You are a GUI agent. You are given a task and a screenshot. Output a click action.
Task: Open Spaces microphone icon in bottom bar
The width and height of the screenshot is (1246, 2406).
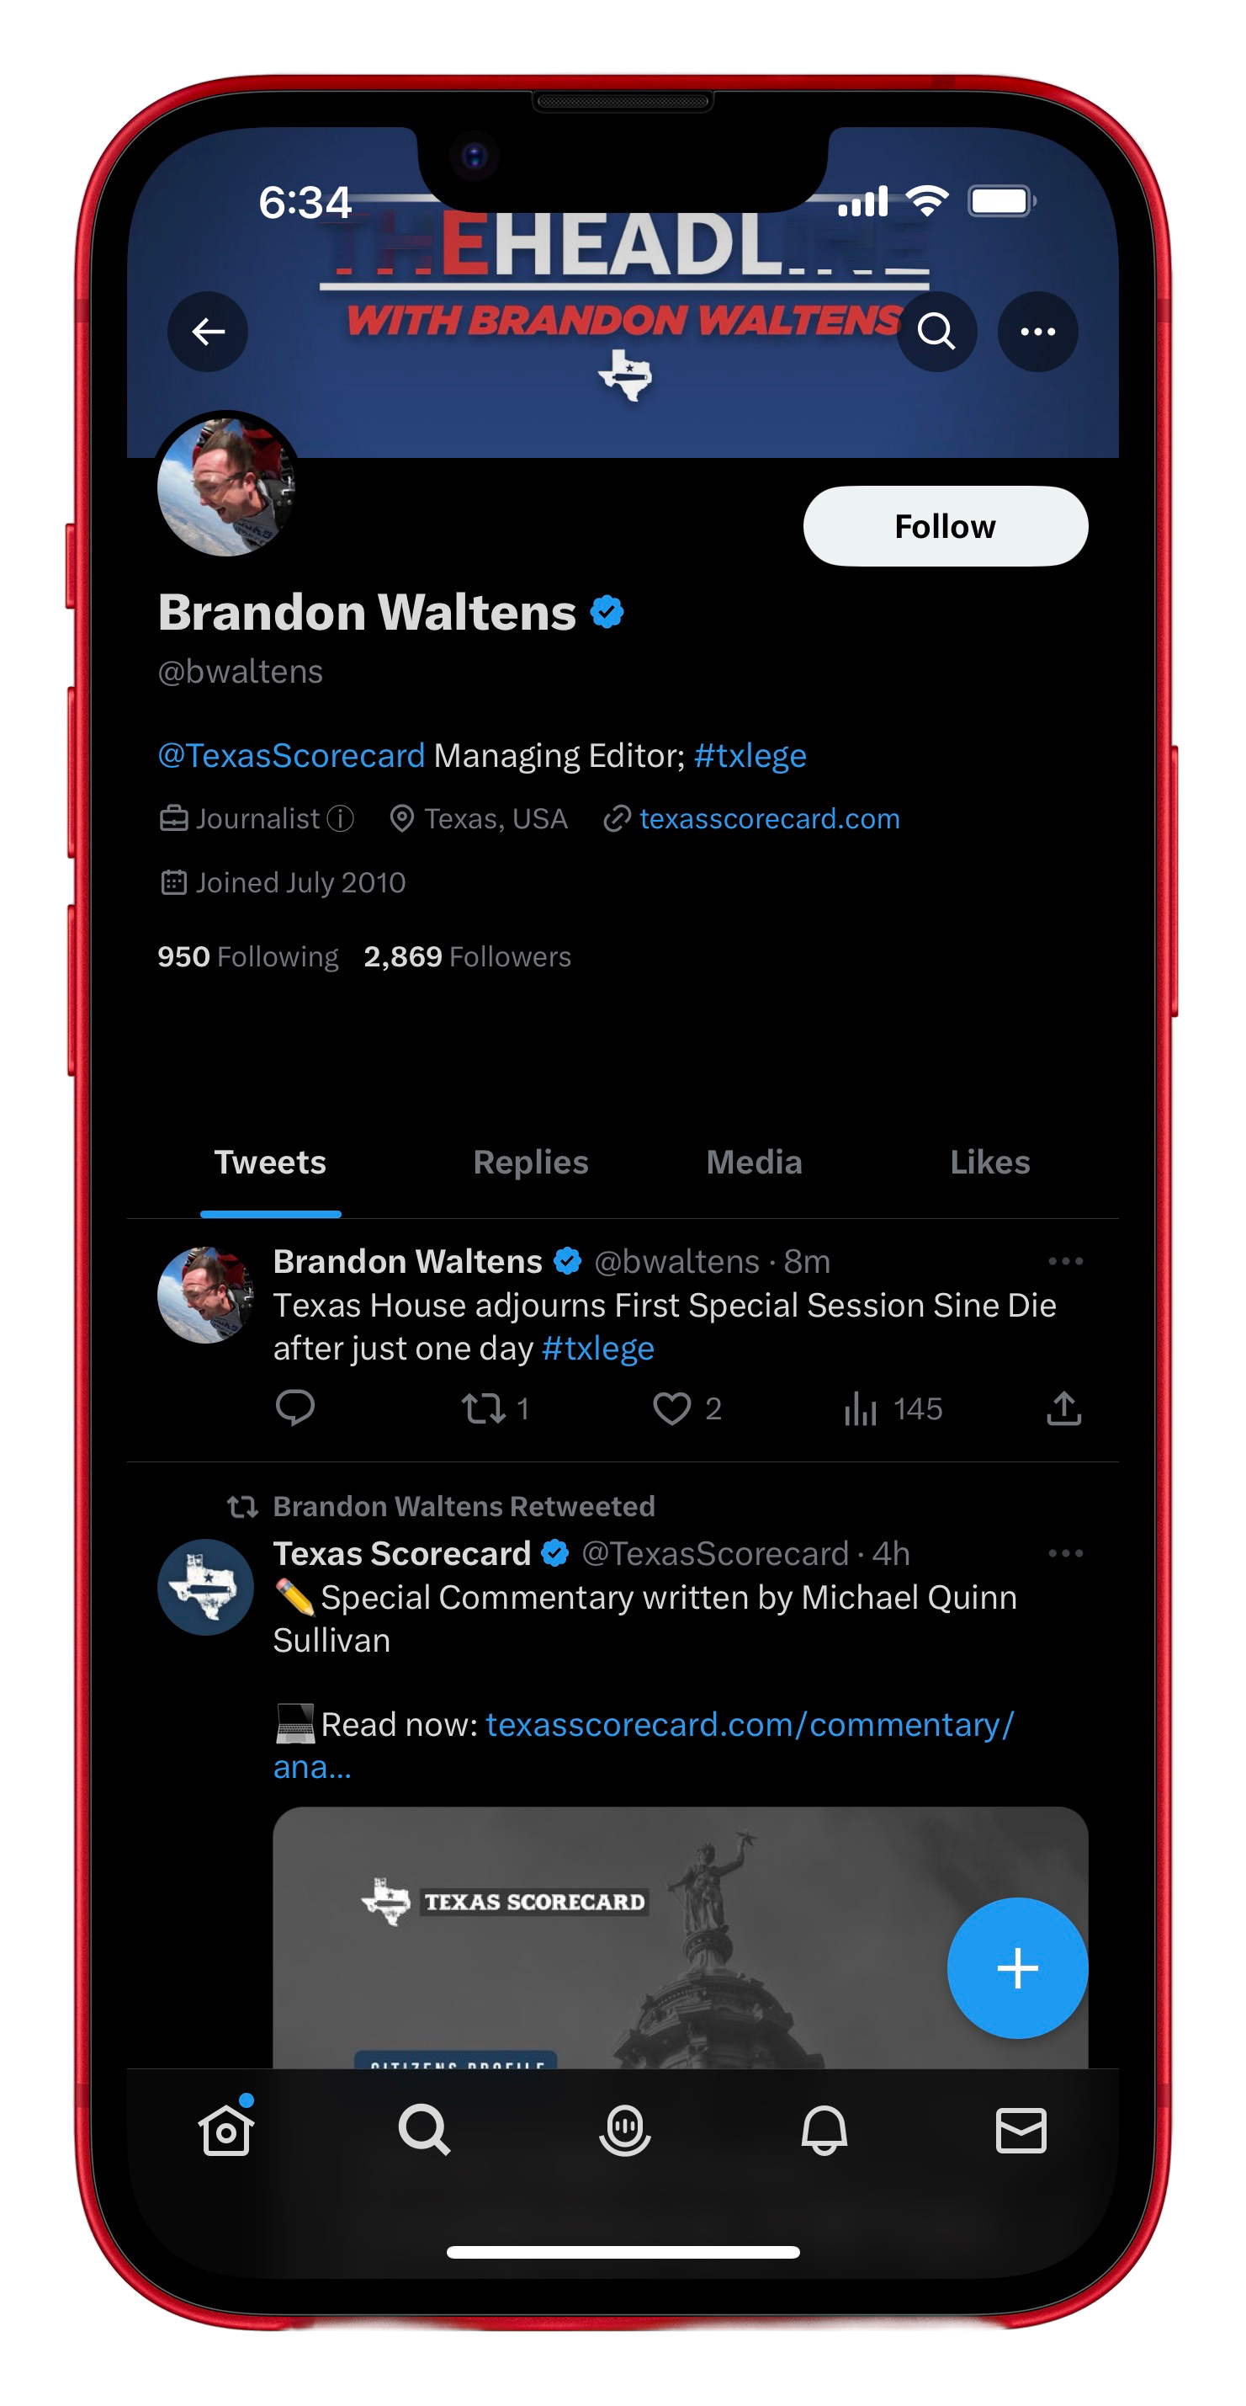[x=623, y=2131]
